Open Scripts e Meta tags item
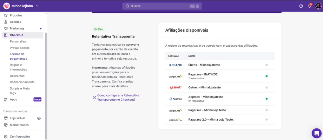 click(20, 91)
